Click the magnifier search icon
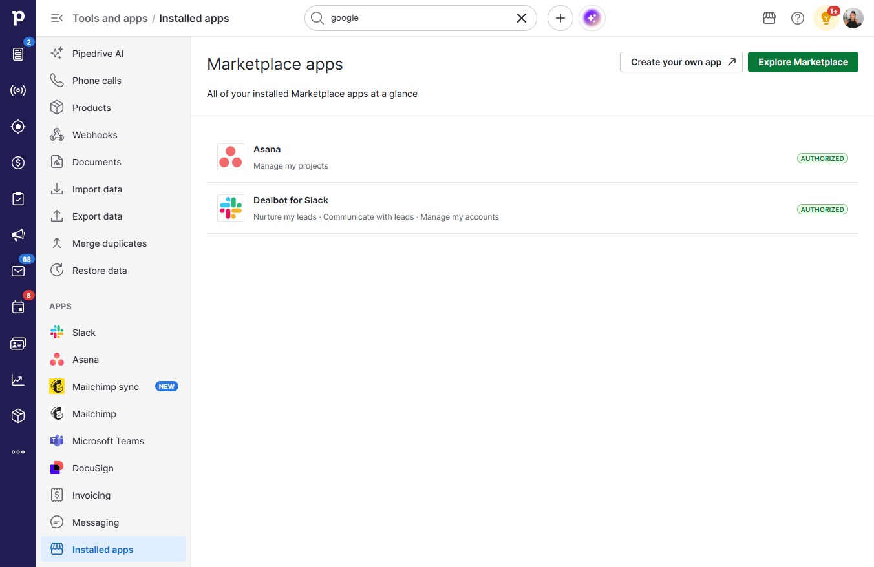Screen dimensions: 874x567 317,18
